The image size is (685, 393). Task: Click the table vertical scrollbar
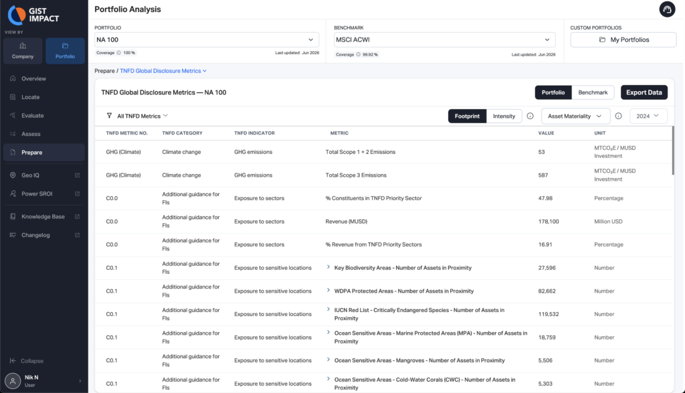[x=673, y=151]
